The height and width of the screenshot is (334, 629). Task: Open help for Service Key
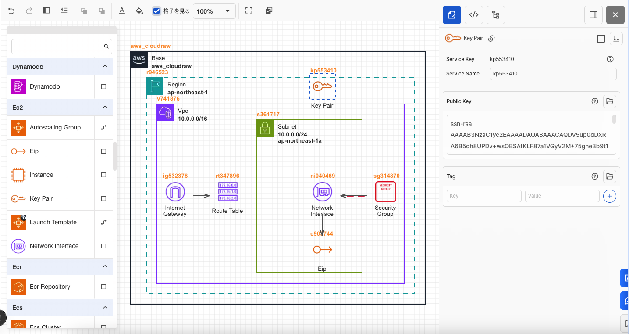pos(610,59)
